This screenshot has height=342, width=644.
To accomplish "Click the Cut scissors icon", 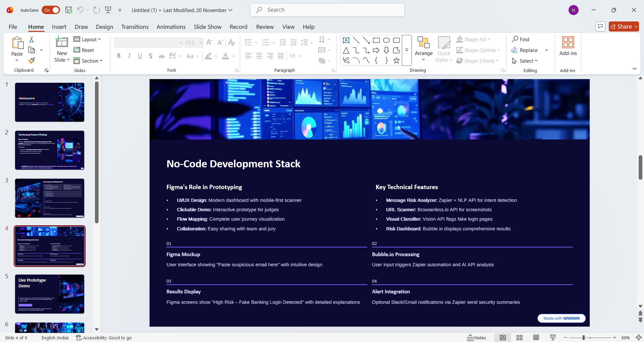I will click(32, 40).
